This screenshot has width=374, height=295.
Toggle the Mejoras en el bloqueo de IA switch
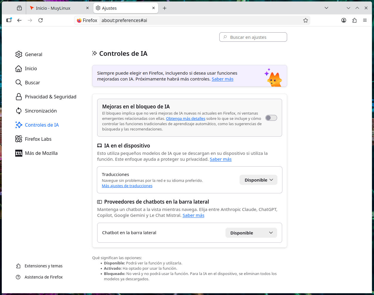coord(271,118)
